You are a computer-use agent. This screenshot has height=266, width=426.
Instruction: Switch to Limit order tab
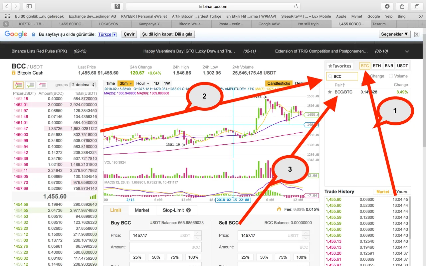coord(116,210)
